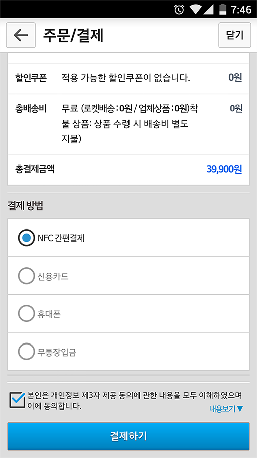Select NFC 간편결제 radio button

tap(26, 238)
